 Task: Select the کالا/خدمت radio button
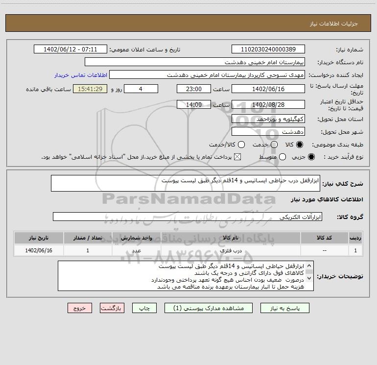[x=241, y=145]
